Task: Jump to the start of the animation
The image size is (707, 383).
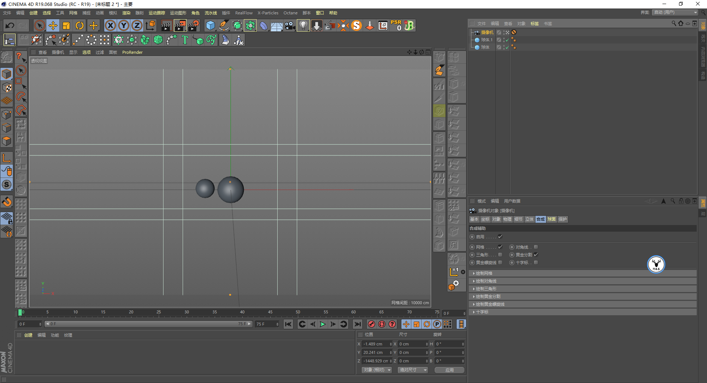Action: pyautogui.click(x=288, y=324)
